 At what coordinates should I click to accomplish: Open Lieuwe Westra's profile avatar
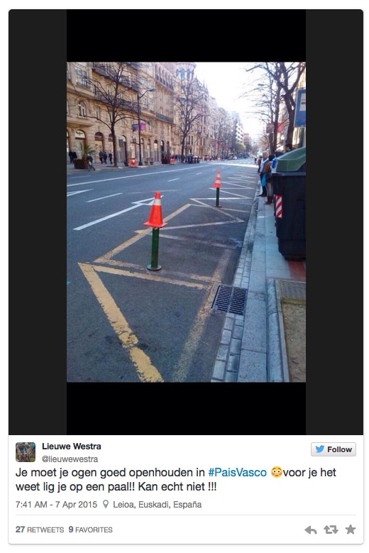pos(26,451)
